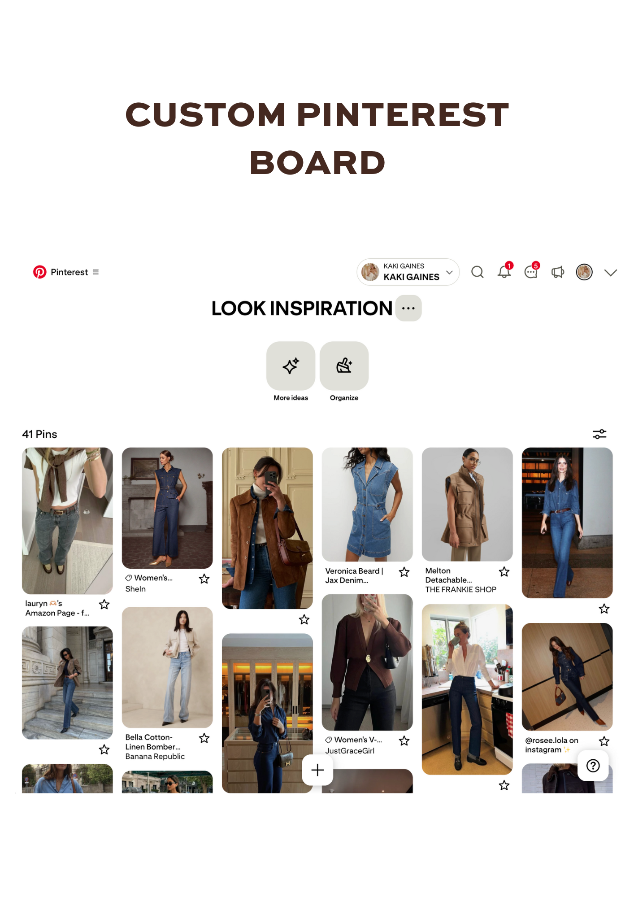Open the search magnifier icon
Viewport: 634px width, 897px height.
[x=477, y=272]
